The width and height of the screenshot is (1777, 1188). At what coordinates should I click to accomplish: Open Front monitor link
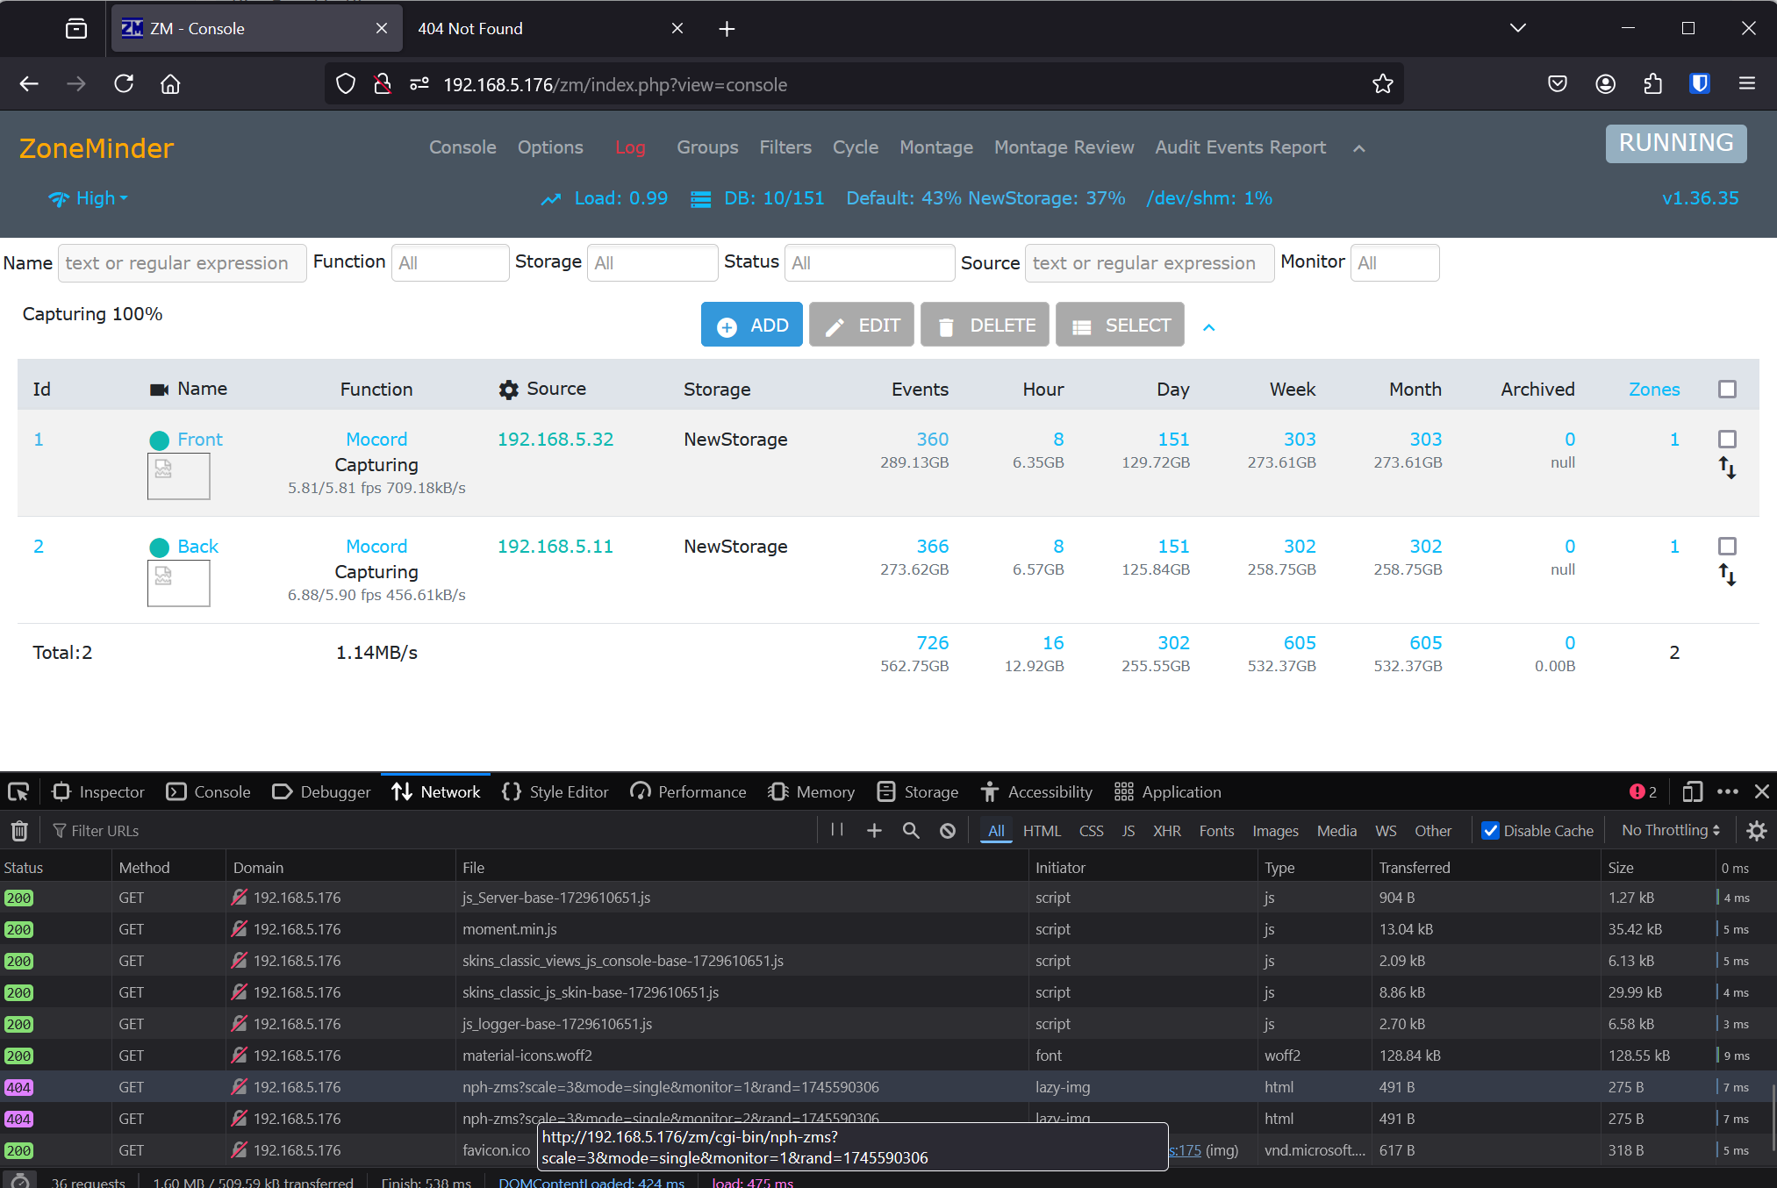[200, 439]
